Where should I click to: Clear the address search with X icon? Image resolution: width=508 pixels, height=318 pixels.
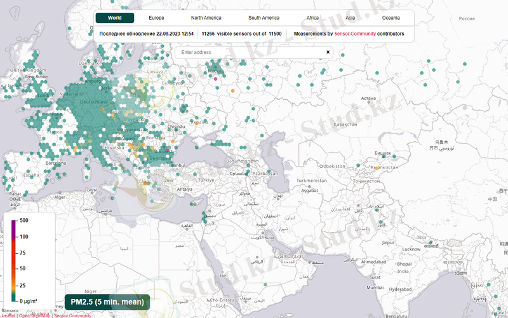pos(328,52)
